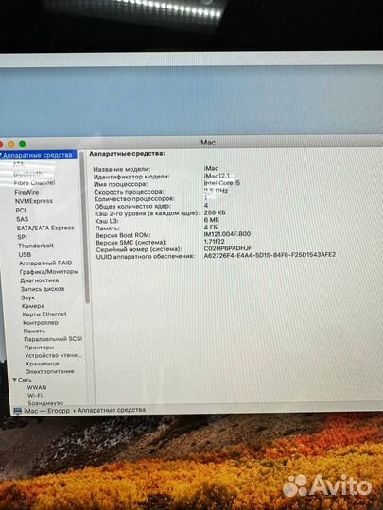Image resolution: width=383 pixels, height=510 pixels.
Task: Click the hardware UUID value
Action: [270, 255]
